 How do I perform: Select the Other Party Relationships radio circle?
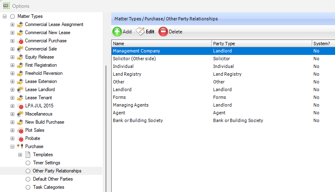point(28,171)
